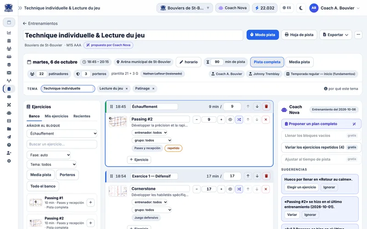Open the hockey puck icon in sidebar

[9, 97]
